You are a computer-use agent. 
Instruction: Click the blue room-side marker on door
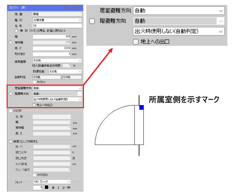(x=141, y=107)
